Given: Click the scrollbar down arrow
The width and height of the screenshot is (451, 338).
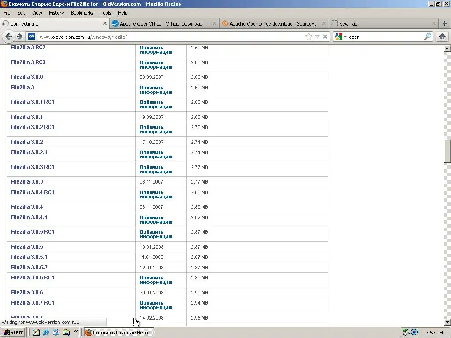Looking at the screenshot, I should [447, 322].
